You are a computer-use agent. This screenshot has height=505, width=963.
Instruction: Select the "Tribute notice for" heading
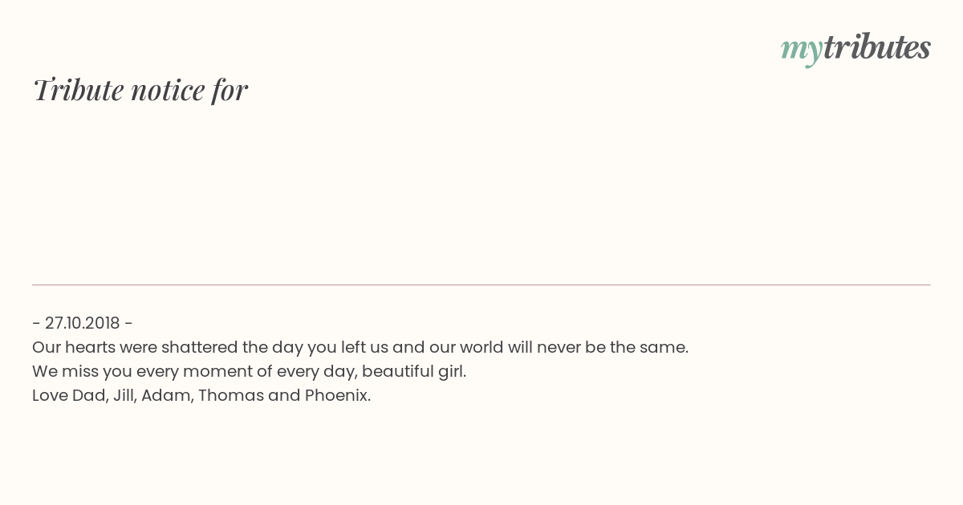point(140,90)
